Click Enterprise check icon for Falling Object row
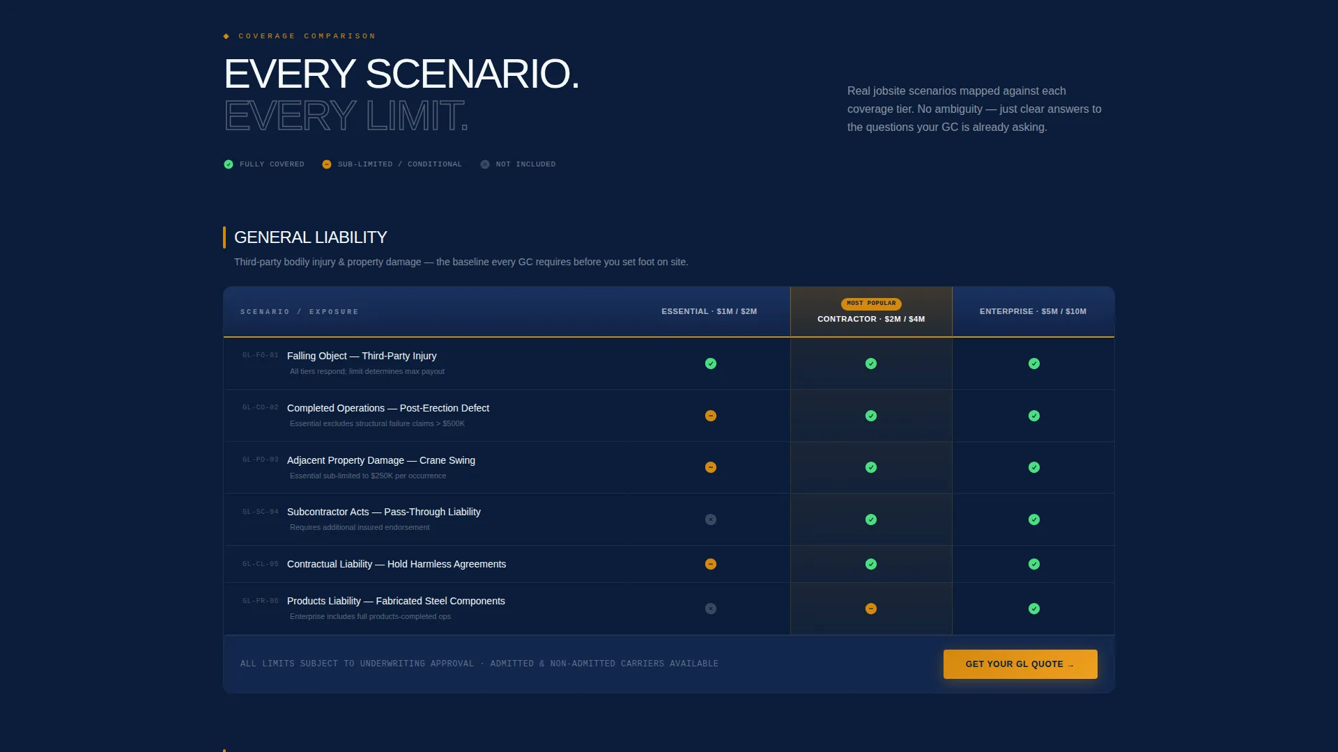Viewport: 1338px width, 752px height. (1033, 363)
